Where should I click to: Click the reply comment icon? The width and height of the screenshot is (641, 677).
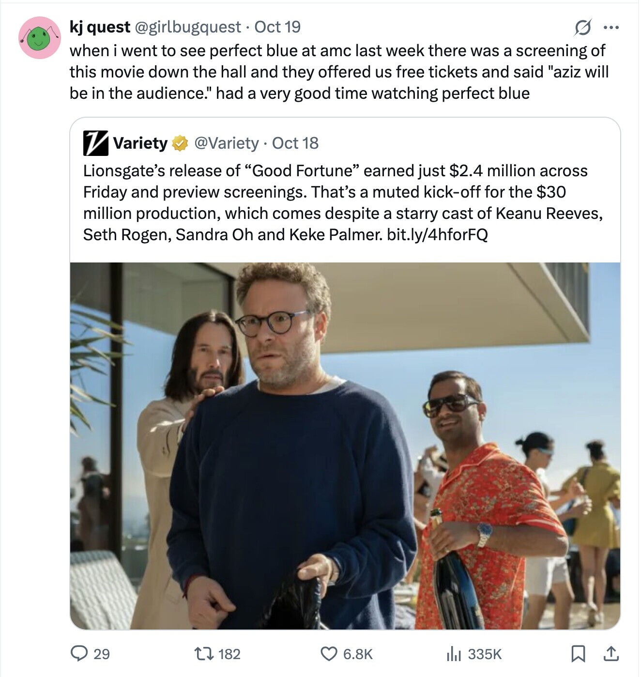coord(78,654)
